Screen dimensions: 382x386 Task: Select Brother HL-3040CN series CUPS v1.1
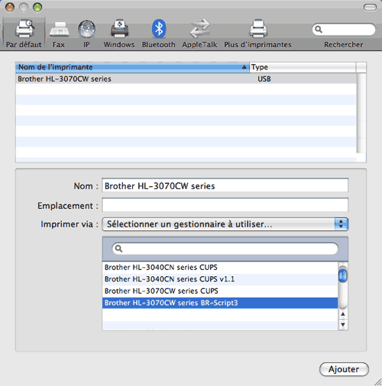[220, 279]
